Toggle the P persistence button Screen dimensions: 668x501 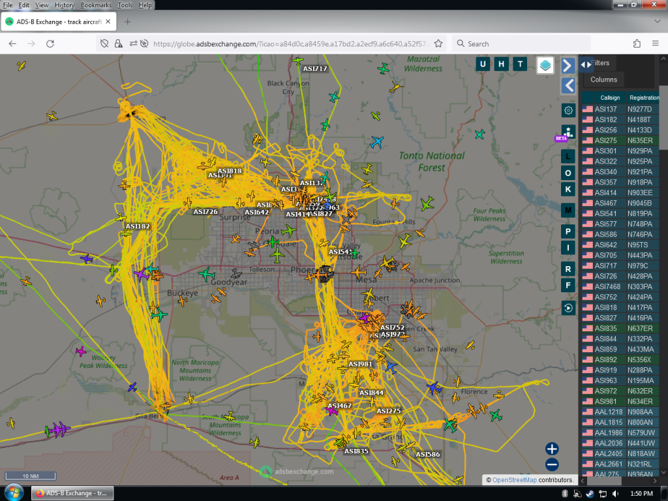(x=568, y=232)
